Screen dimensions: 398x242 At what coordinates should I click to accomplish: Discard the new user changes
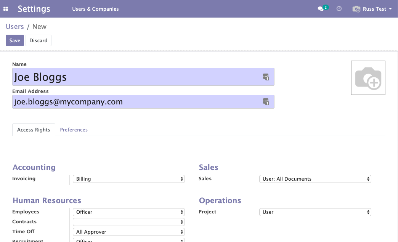click(x=39, y=40)
